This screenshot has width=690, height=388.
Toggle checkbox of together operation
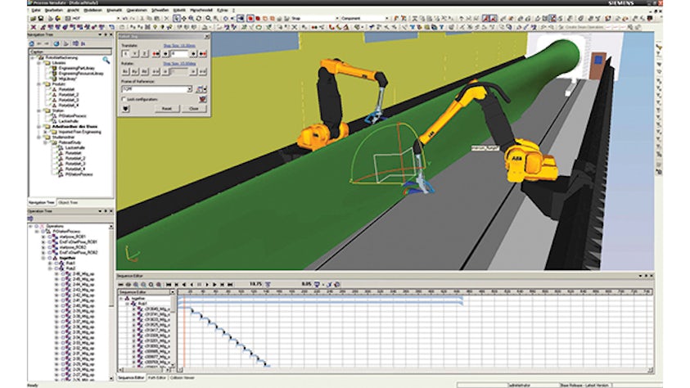click(50, 258)
